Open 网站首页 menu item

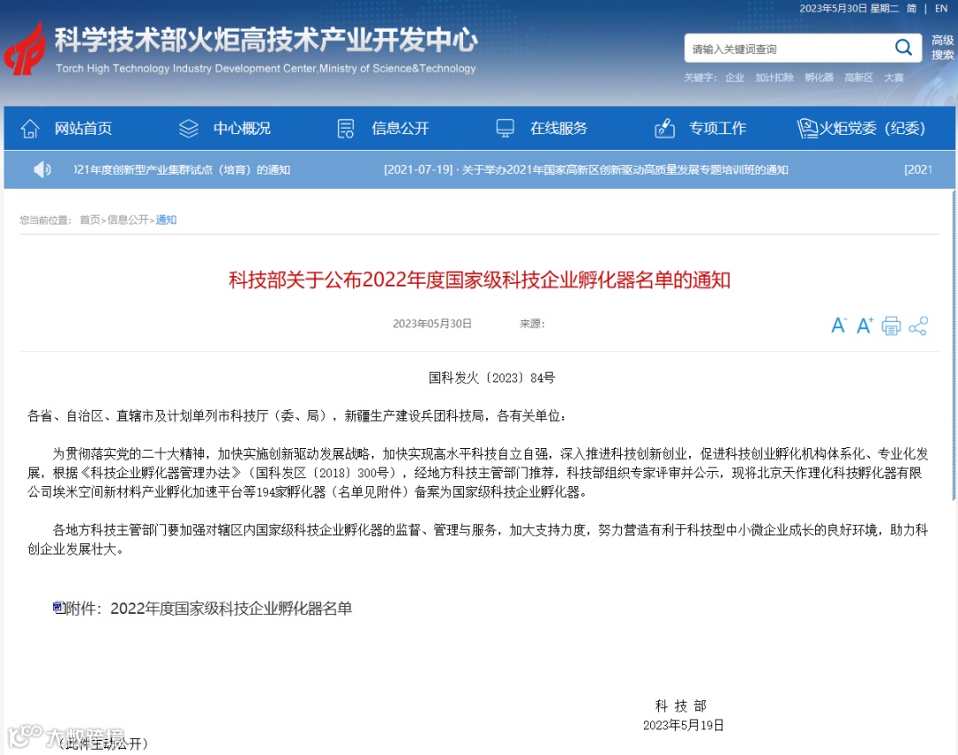point(83,129)
